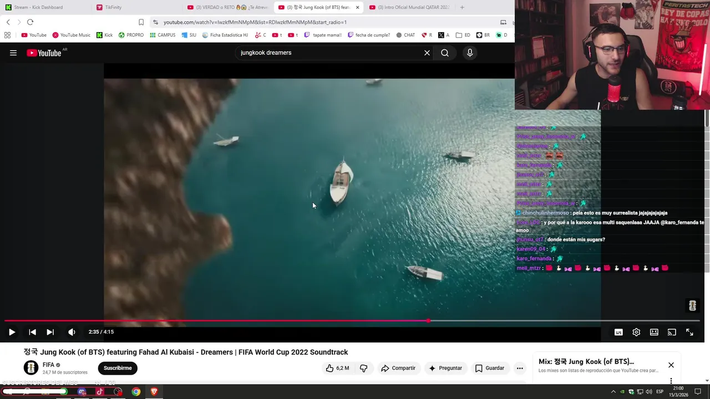Open more actions three-dot menu
This screenshot has width=710, height=399.
pos(520,368)
